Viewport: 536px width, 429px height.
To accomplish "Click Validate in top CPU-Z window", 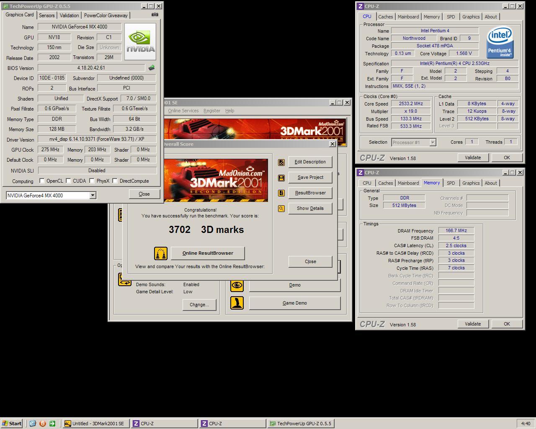I will point(473,158).
